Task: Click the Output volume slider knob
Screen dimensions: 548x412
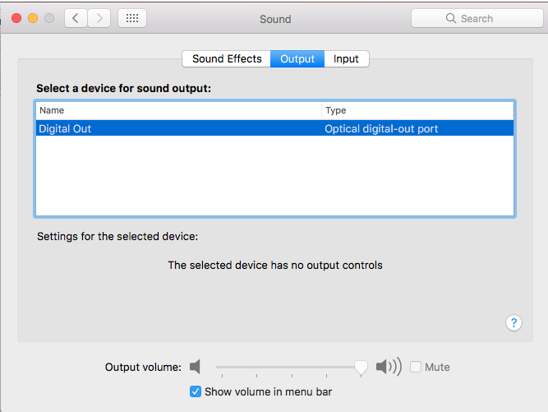Action: click(361, 368)
